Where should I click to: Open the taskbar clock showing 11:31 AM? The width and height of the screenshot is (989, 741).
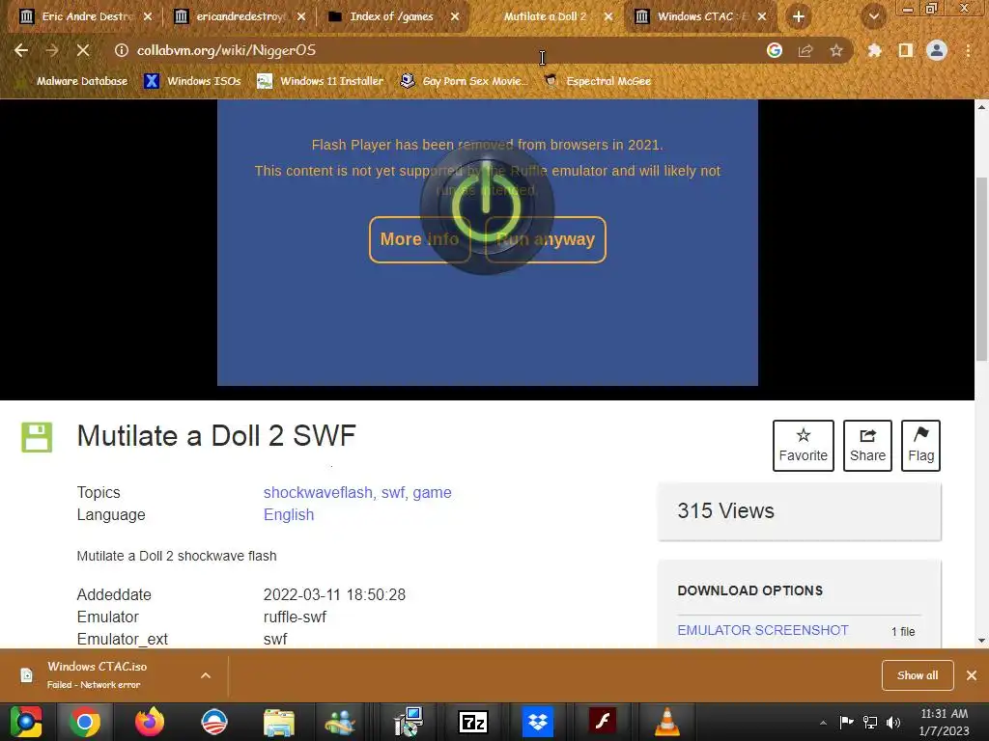pyautogui.click(x=945, y=722)
